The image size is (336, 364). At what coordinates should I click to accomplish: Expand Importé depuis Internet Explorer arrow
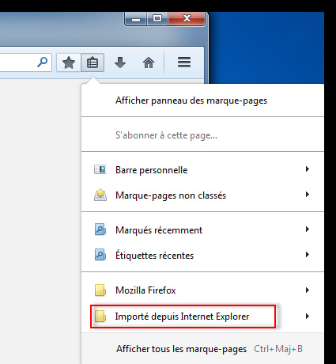(x=308, y=316)
